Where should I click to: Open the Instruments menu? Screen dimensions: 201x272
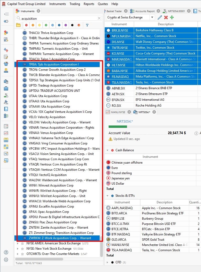[x=57, y=4]
